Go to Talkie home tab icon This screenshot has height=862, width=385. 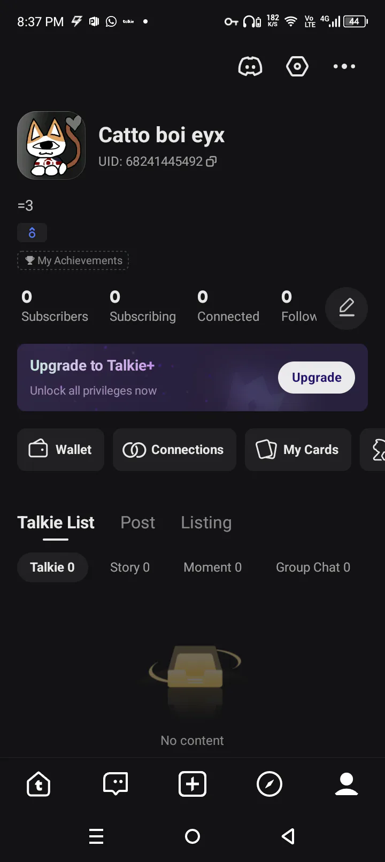pyautogui.click(x=38, y=784)
